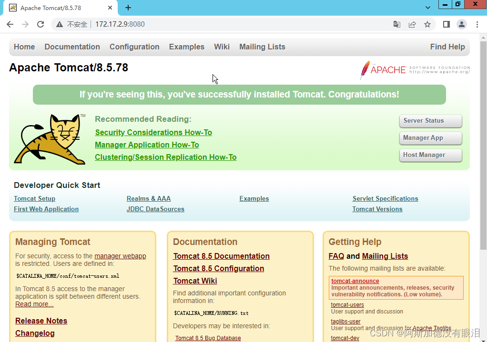Click the Manager App button
This screenshot has height=342, width=487.
click(x=430, y=138)
